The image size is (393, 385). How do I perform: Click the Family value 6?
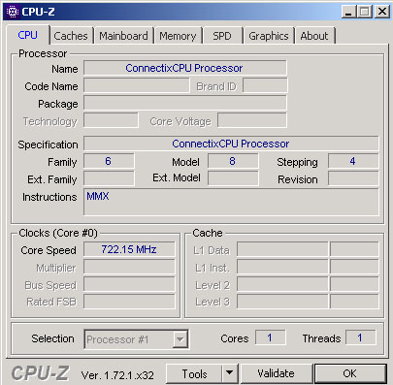[x=109, y=161]
